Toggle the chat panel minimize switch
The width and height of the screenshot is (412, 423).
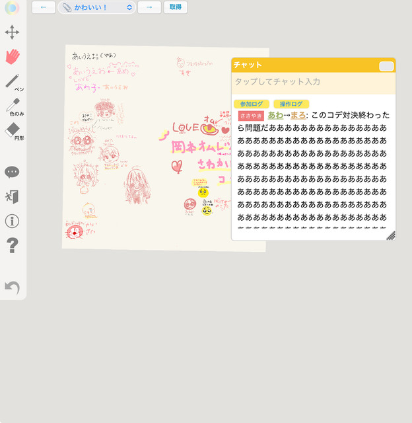pyautogui.click(x=386, y=66)
